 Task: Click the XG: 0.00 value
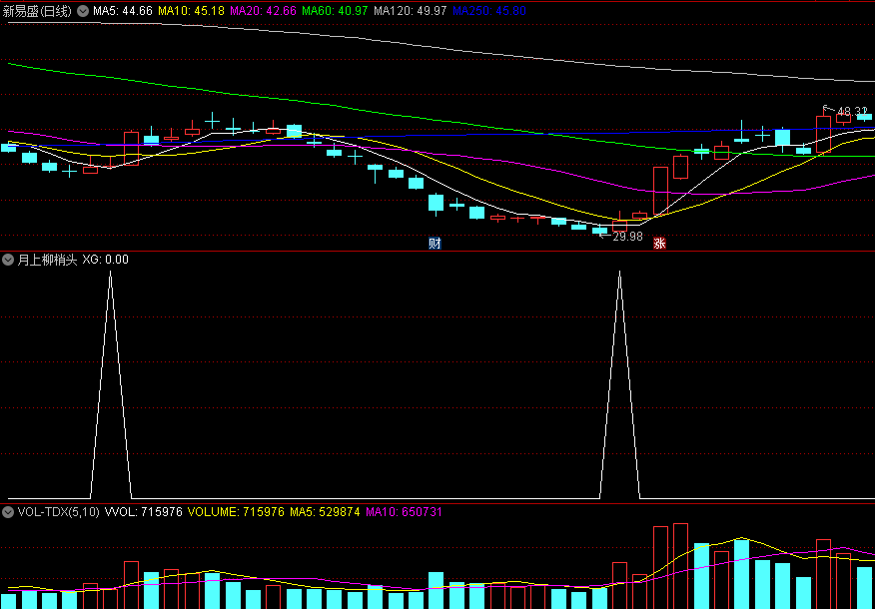tap(106, 260)
